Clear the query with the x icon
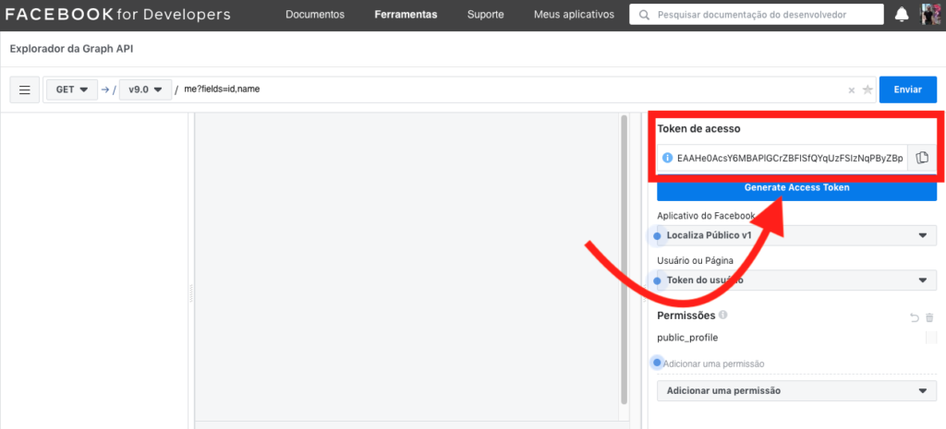Image resolution: width=946 pixels, height=429 pixels. [851, 90]
